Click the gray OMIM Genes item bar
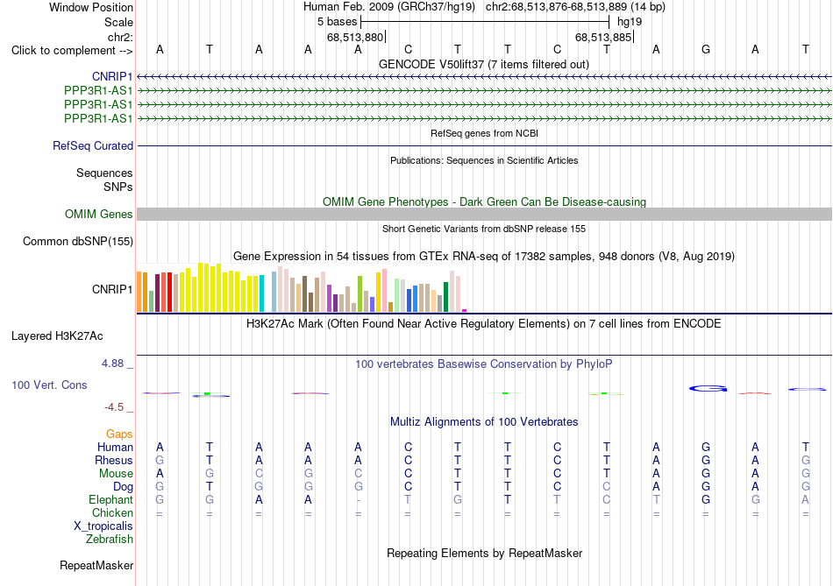This screenshot has width=833, height=586. tap(484, 214)
